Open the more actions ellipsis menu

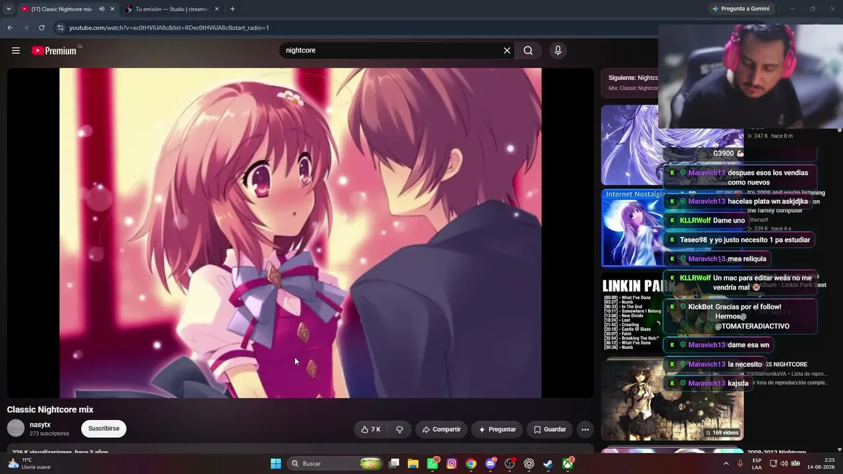click(585, 429)
